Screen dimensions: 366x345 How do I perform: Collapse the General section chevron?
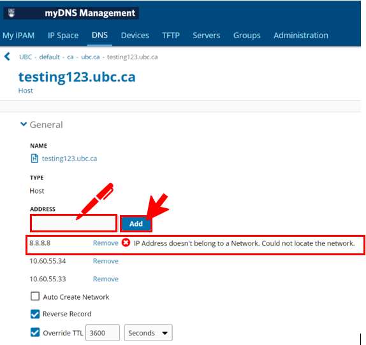[24, 124]
